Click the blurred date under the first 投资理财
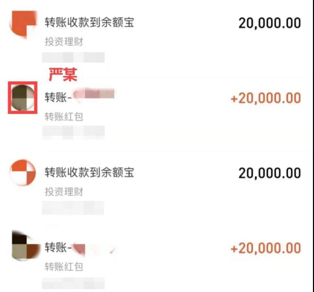This screenshot has width=314, height=292. click(73, 57)
